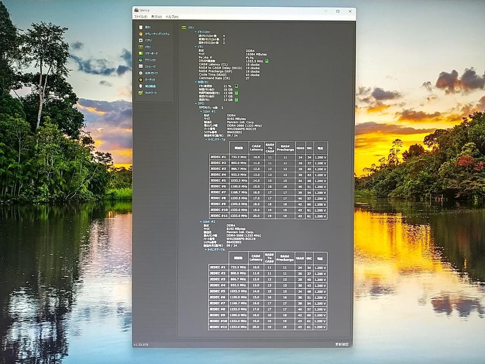Open the CPU section icon

(141, 40)
